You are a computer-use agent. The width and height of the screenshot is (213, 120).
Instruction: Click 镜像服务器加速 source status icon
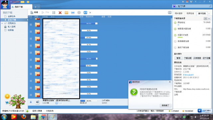click(x=175, y=29)
